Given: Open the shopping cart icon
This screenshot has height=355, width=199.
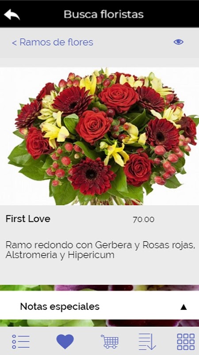Looking at the screenshot, I should point(110,341).
